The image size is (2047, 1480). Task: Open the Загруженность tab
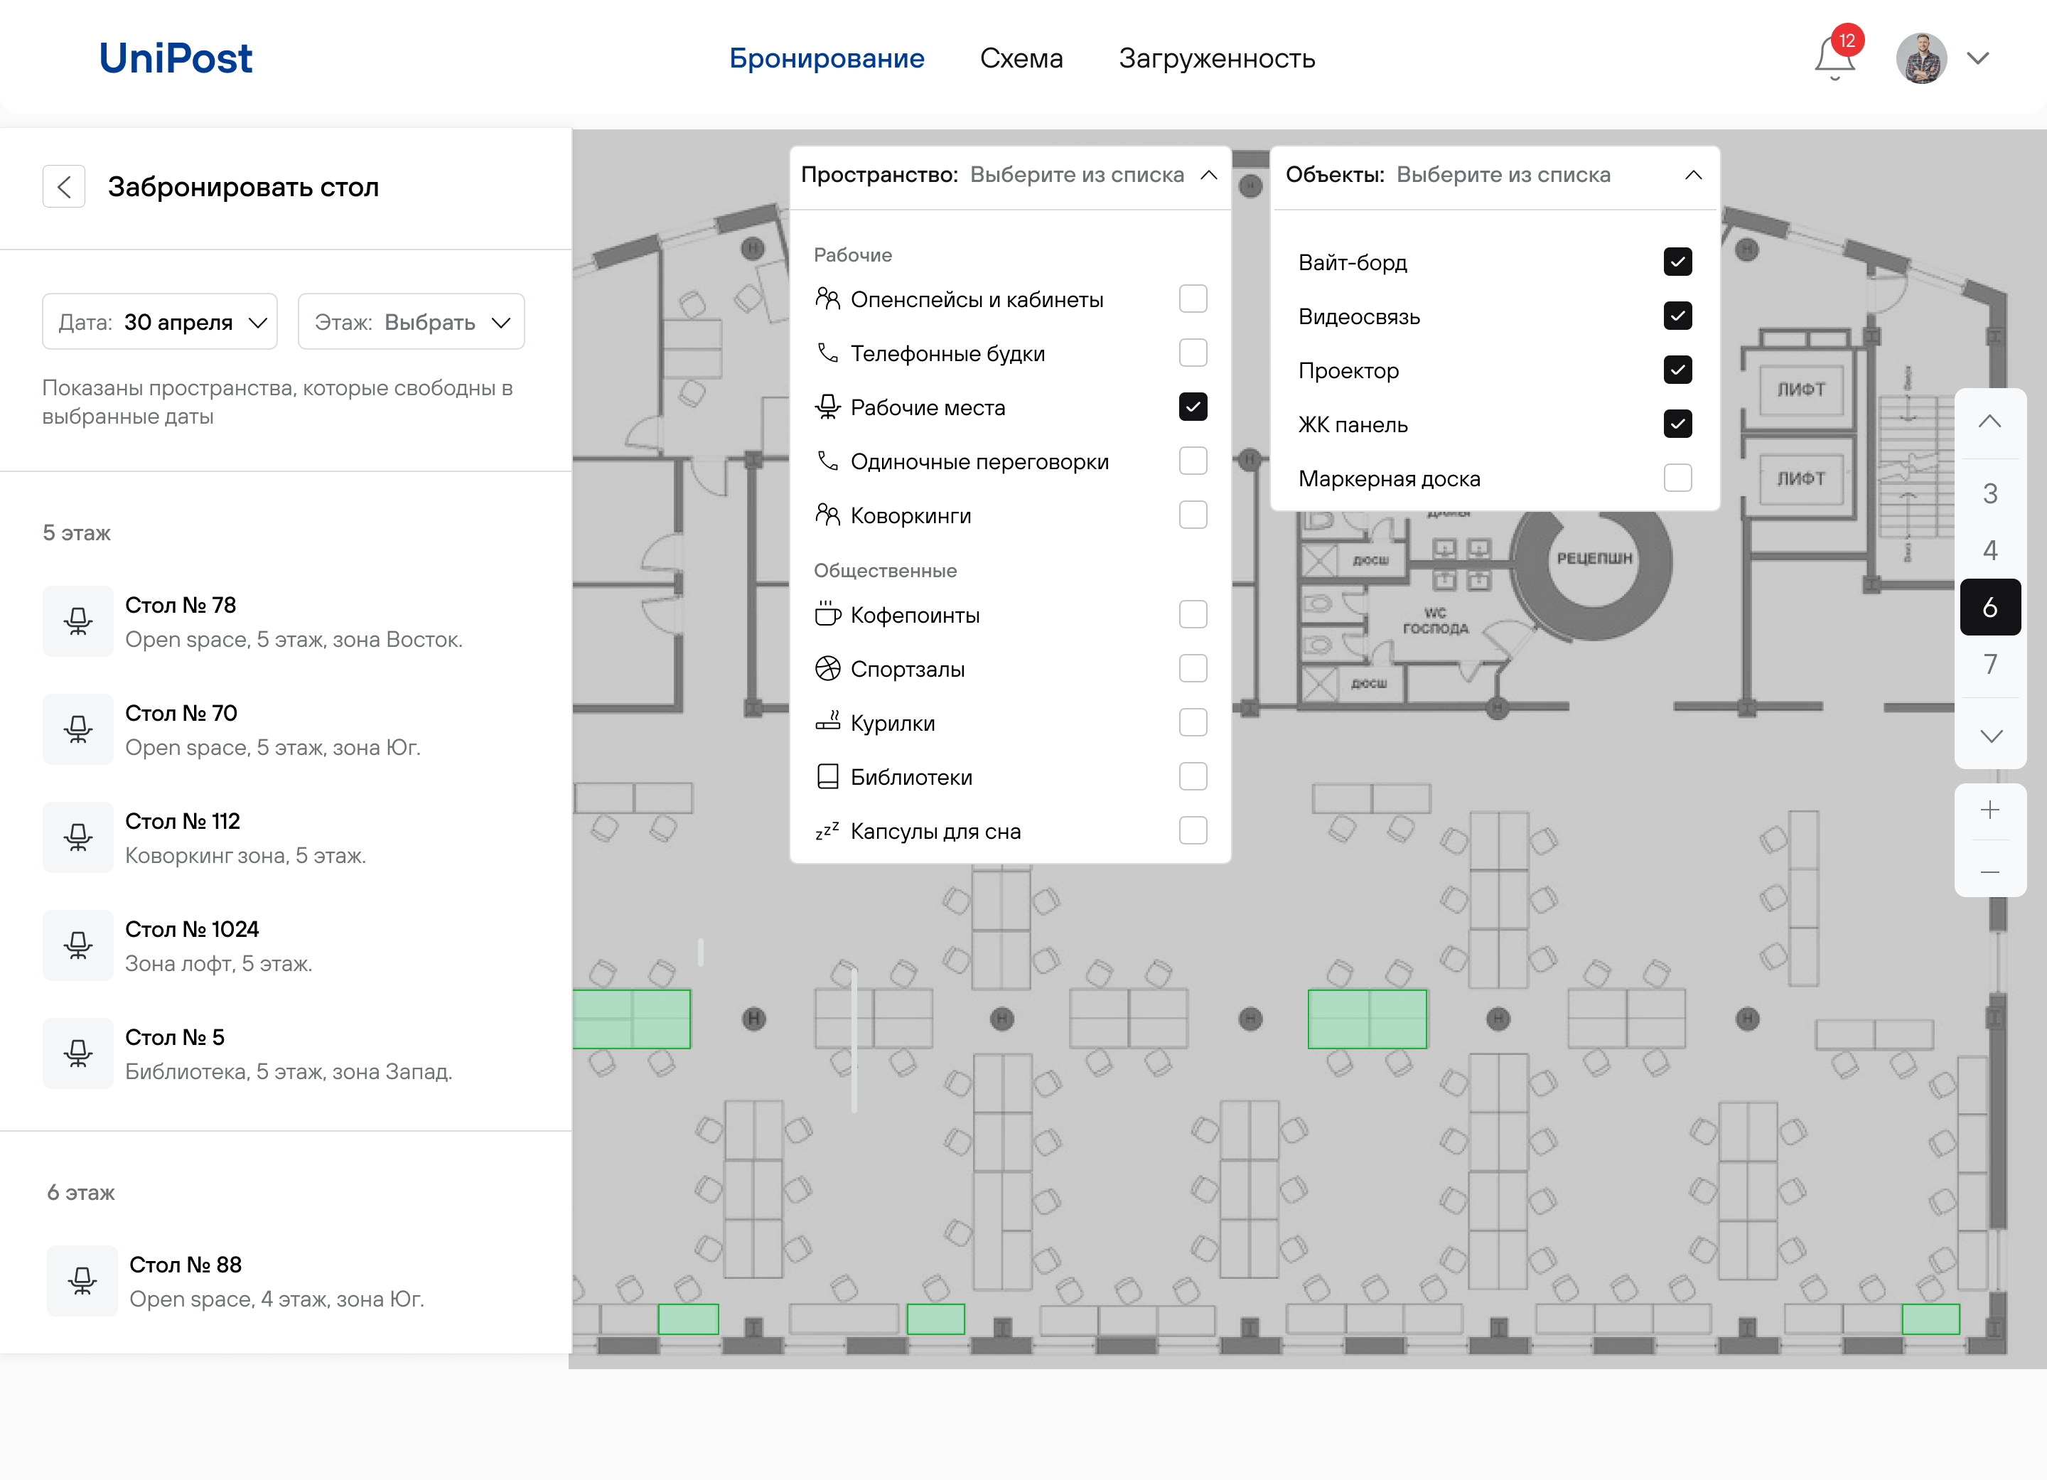point(1215,59)
